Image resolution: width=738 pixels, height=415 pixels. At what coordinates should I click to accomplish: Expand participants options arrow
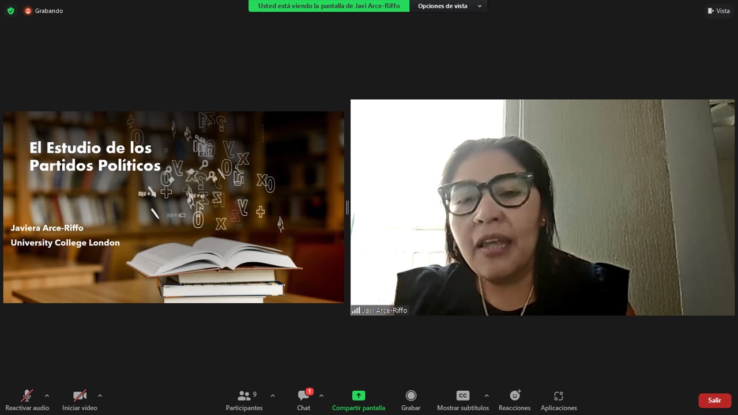[x=273, y=395]
